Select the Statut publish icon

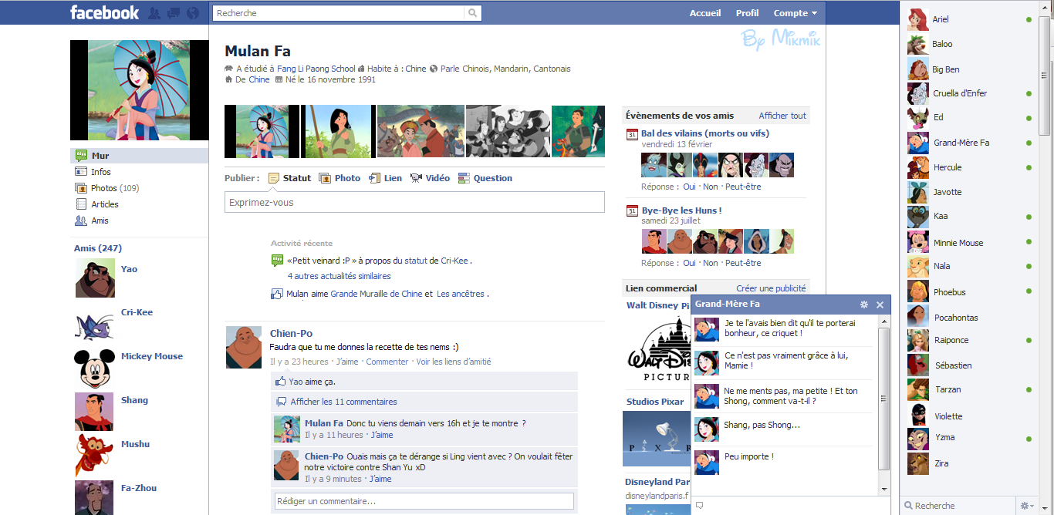coord(274,178)
